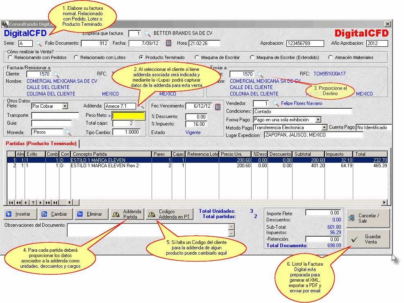Screen dimensions: 404x303
Task: Click the Hora time field
Action: (x=204, y=43)
